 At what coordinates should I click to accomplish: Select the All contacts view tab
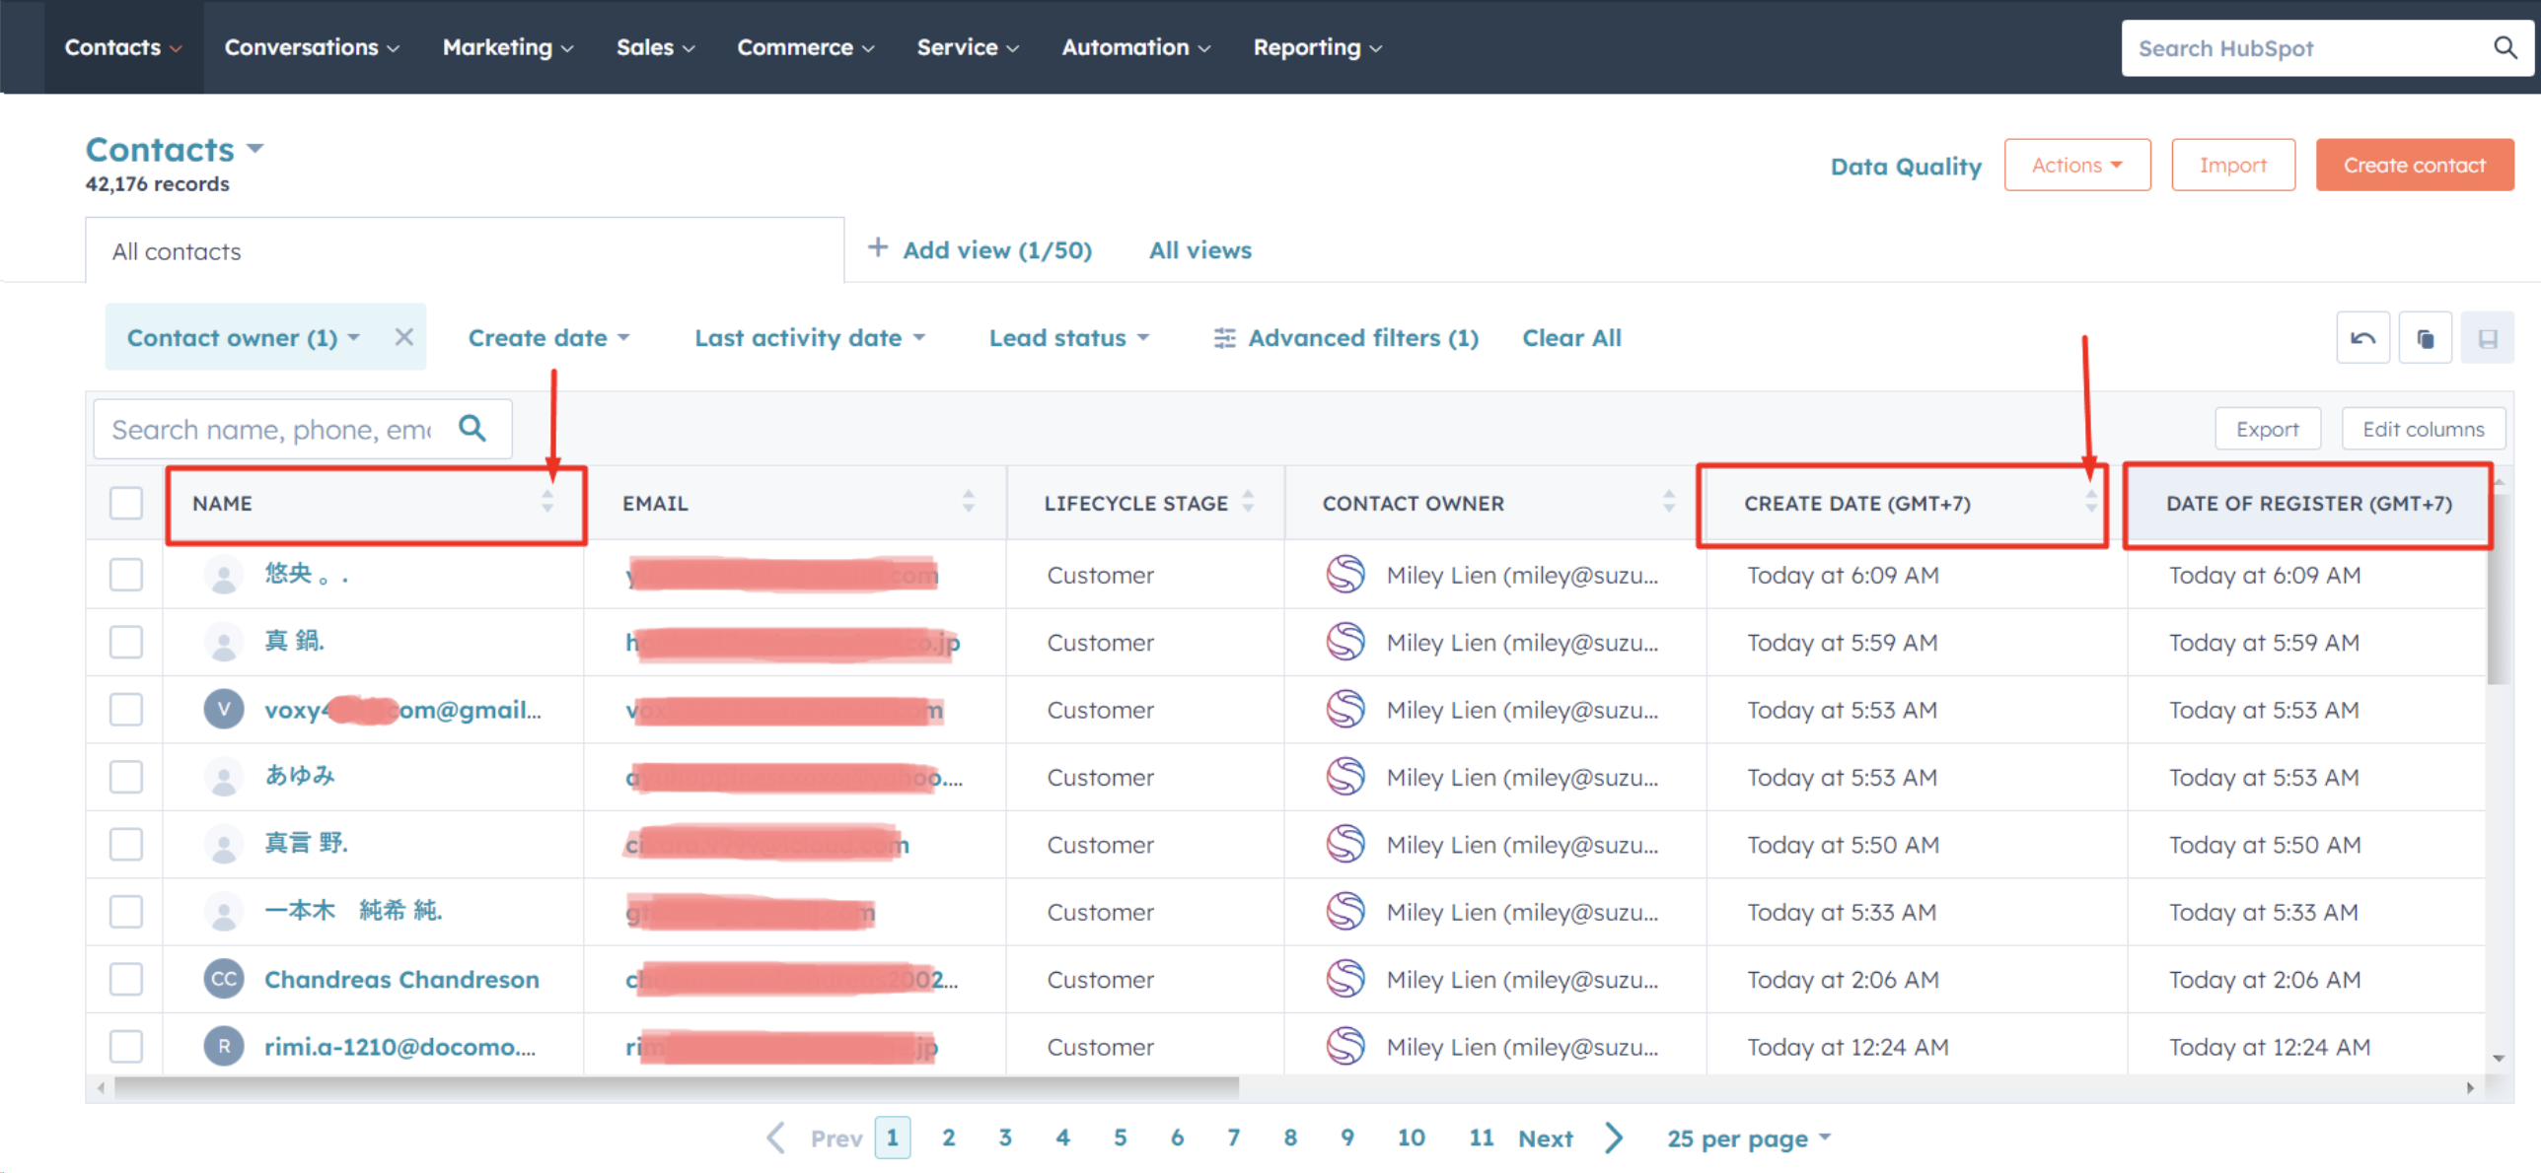(x=465, y=250)
